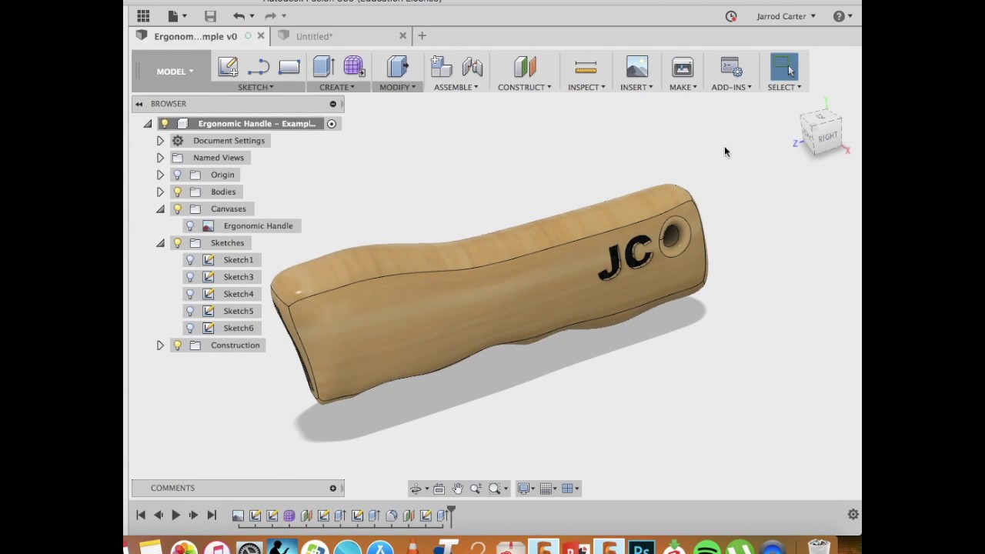Open the SKETCH menu
This screenshot has height=554, width=985.
tap(255, 87)
